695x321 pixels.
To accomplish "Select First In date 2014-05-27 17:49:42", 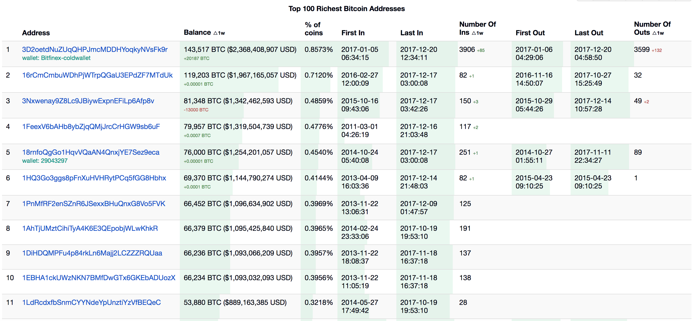I will [x=360, y=306].
